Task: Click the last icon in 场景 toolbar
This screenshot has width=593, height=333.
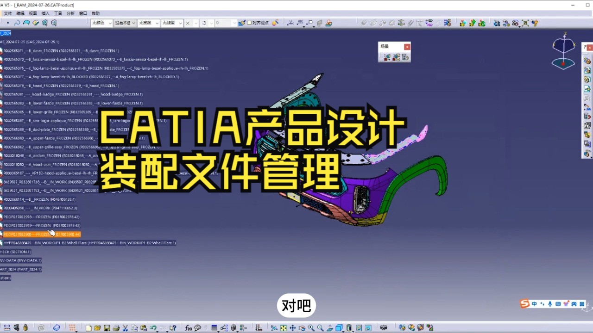Action: (405, 57)
